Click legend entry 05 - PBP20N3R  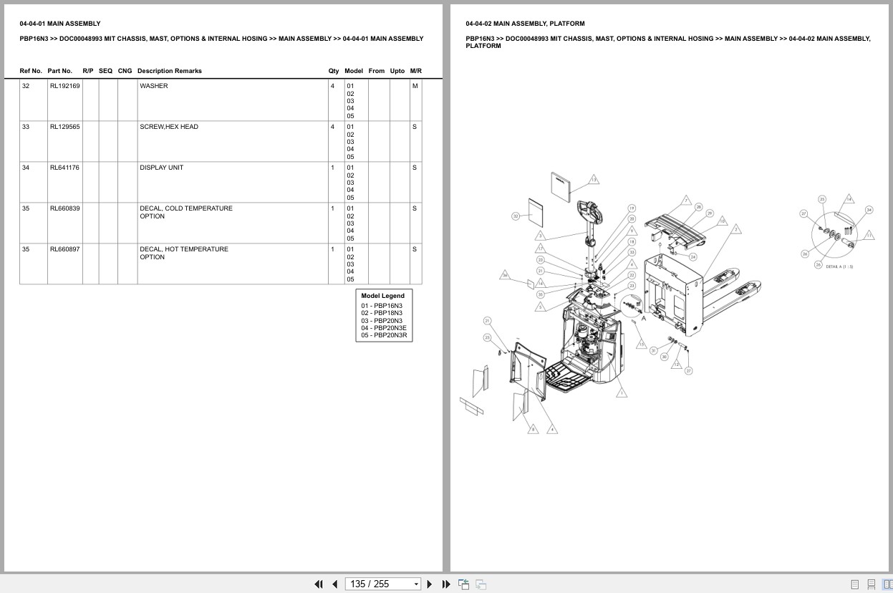tap(384, 335)
